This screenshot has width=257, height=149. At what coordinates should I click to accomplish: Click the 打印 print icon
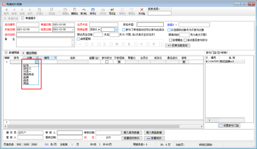click(x=103, y=10)
